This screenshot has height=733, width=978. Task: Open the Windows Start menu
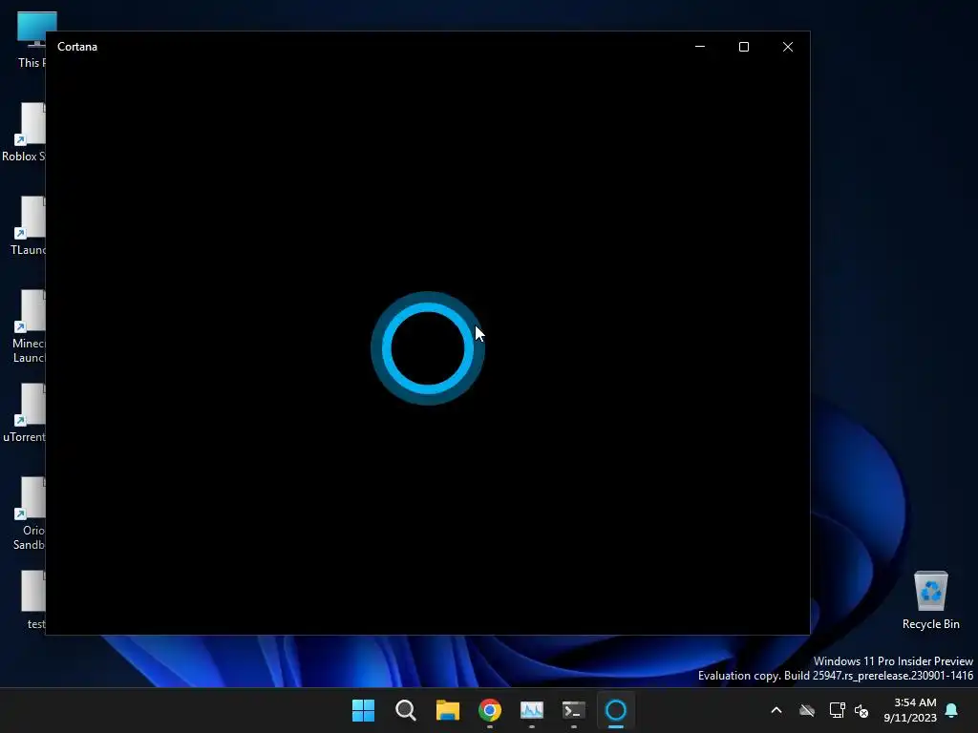click(x=363, y=710)
